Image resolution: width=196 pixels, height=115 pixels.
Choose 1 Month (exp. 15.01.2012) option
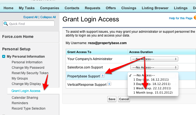coord(153,93)
